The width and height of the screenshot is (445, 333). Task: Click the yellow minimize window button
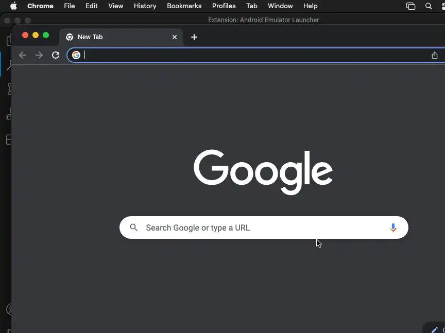pos(36,35)
